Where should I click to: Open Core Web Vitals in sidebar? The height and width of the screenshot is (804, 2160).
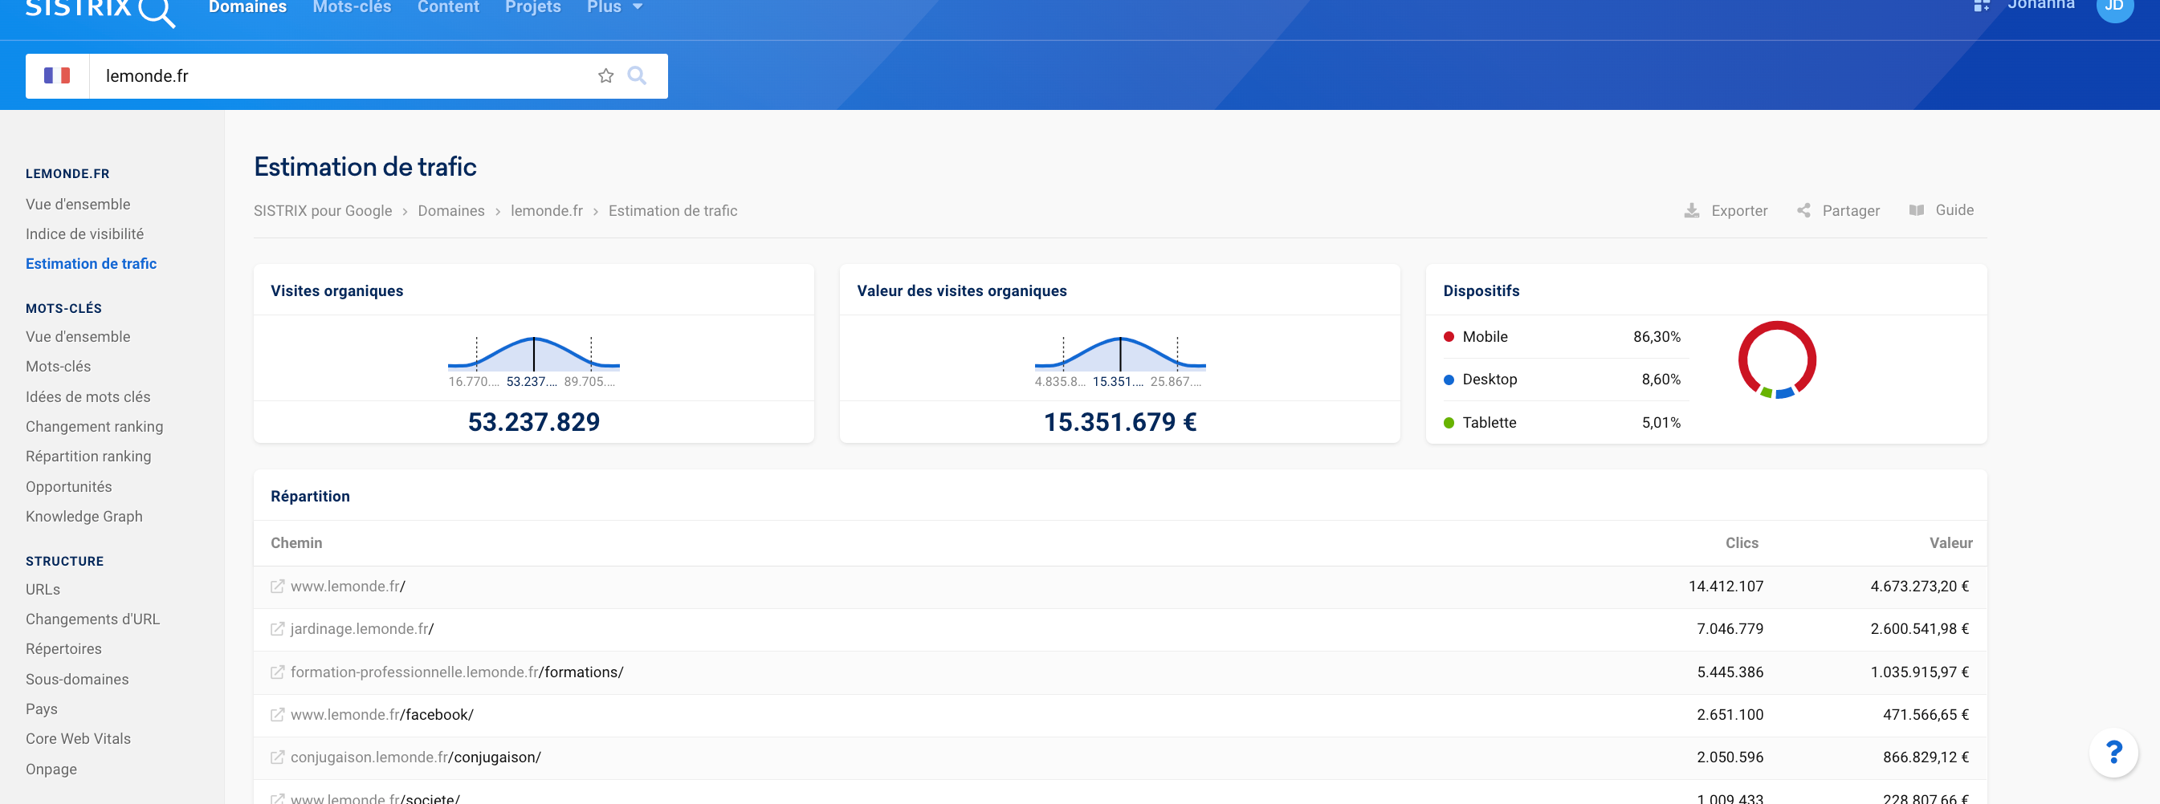click(x=78, y=739)
